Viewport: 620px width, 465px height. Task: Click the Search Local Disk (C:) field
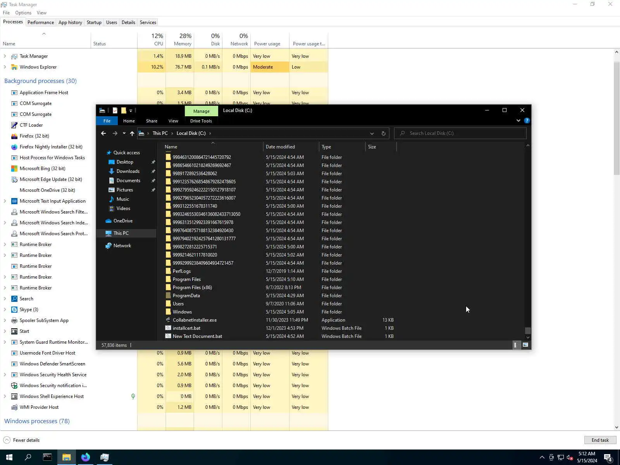point(460,133)
